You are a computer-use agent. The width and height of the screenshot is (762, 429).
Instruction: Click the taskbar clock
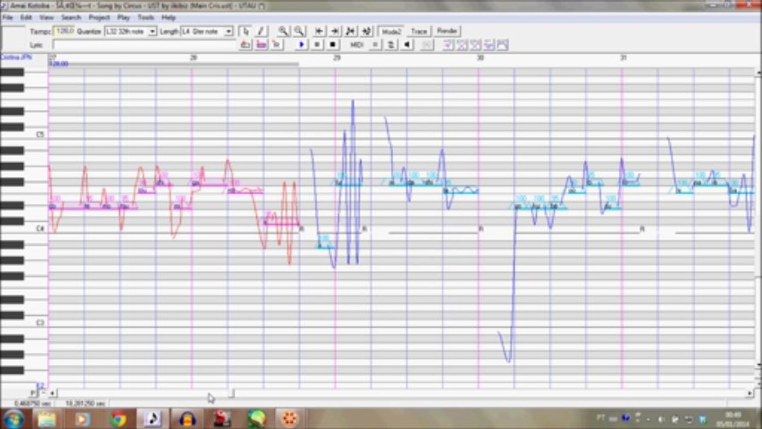[x=733, y=418]
